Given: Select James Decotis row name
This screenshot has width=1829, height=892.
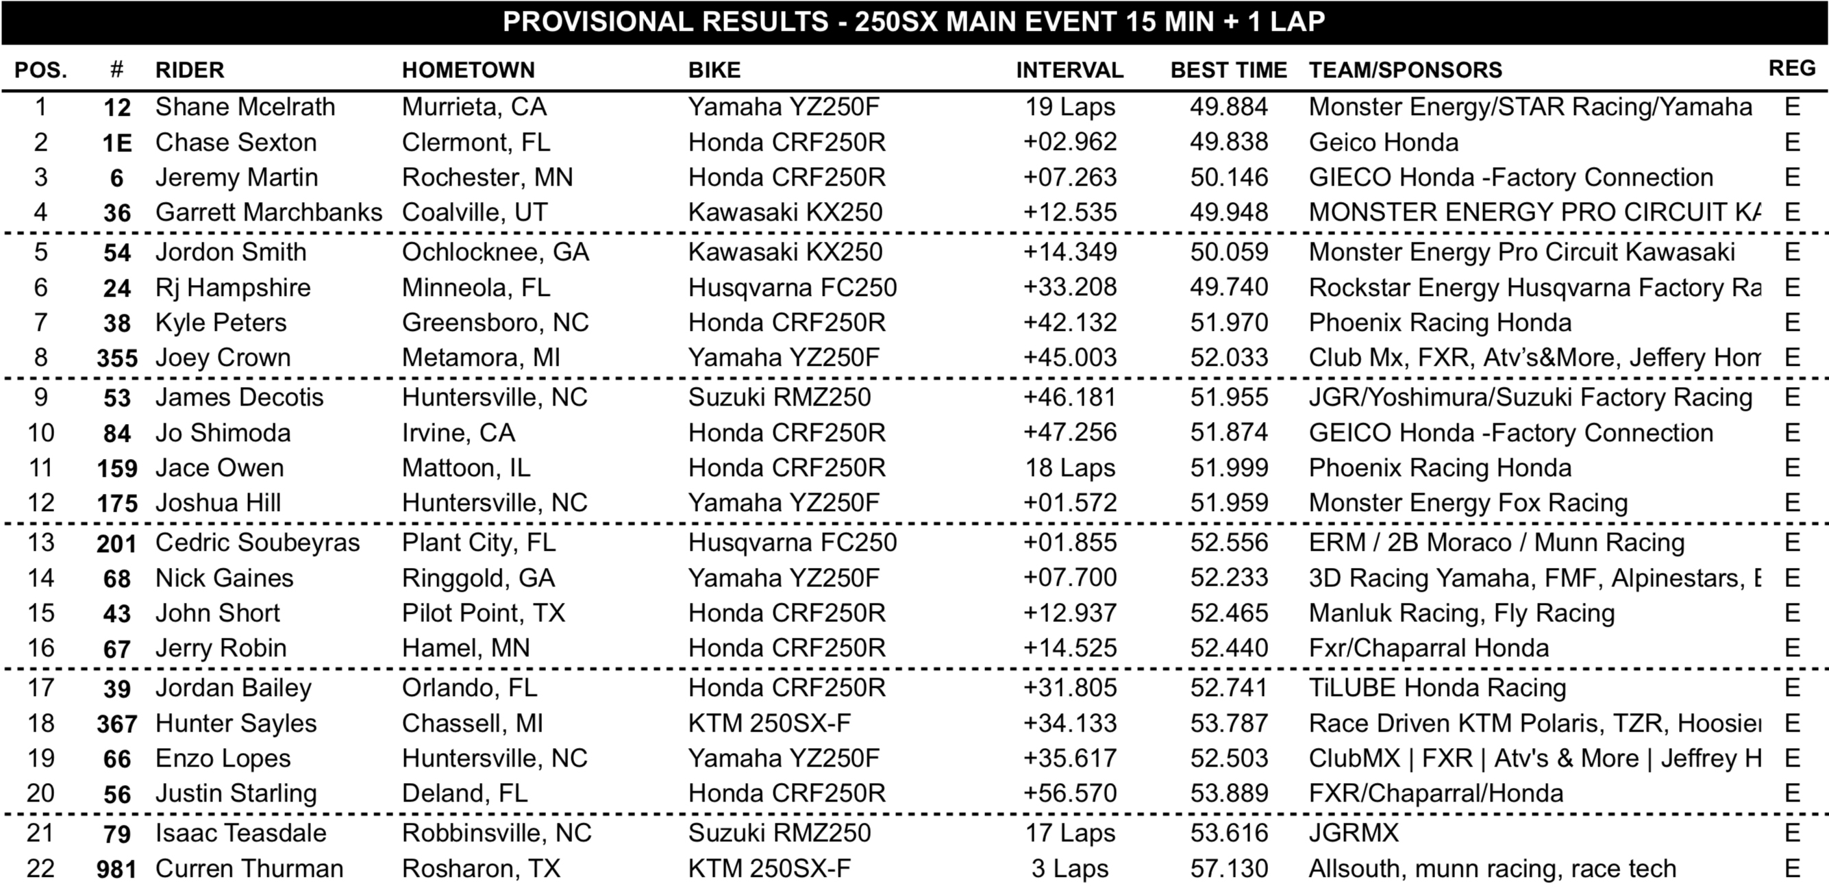Looking at the screenshot, I should coord(239,397).
